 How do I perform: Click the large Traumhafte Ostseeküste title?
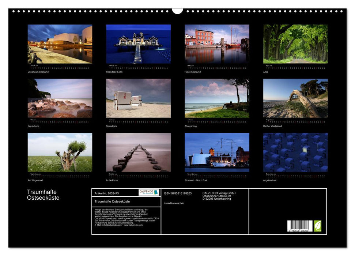click(x=43, y=195)
